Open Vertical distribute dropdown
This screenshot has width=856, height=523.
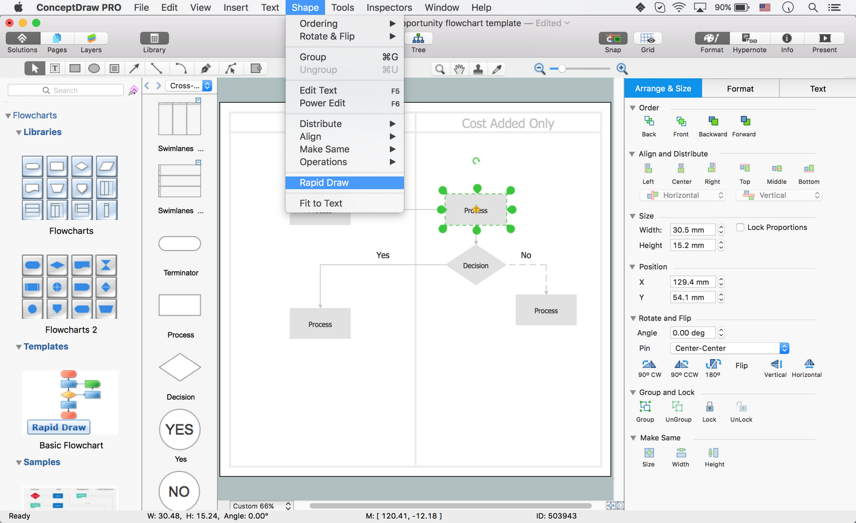[778, 195]
